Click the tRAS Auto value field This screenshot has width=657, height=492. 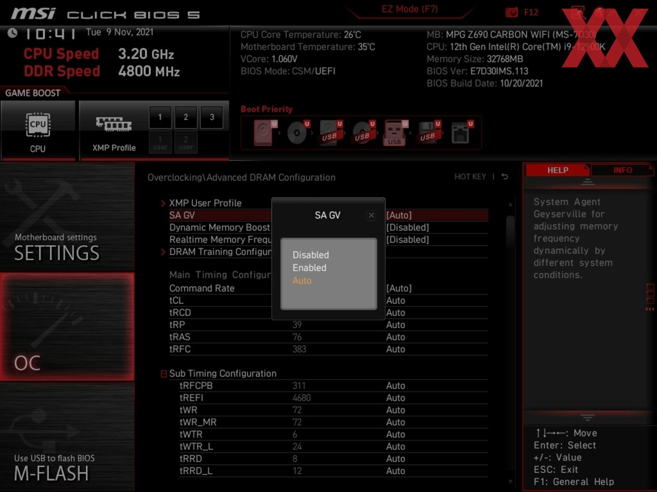pyautogui.click(x=396, y=337)
